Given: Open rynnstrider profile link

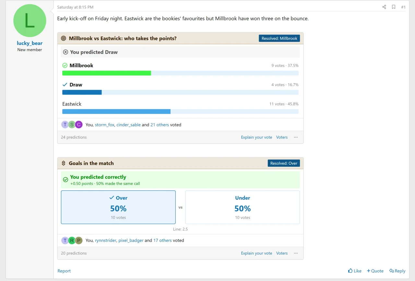Looking at the screenshot, I should (105, 241).
